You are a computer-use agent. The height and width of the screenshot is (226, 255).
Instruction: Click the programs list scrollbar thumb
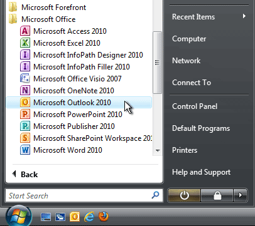click(157, 63)
